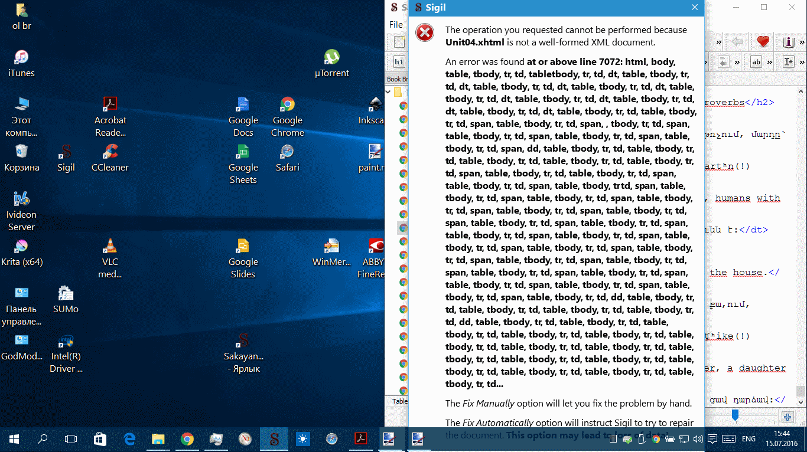The width and height of the screenshot is (807, 452).
Task: Select the Acrobat Reader desktop icon
Action: (x=110, y=117)
